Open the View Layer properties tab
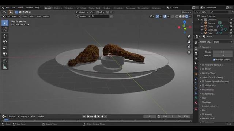Screen dimensions: 234x131 click(x=196, y=58)
